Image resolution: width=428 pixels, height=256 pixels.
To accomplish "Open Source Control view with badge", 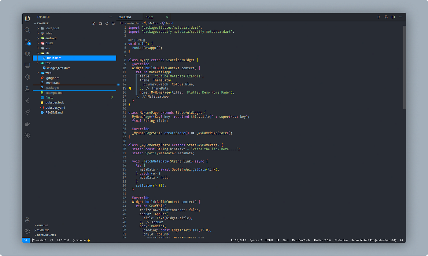I will [28, 42].
